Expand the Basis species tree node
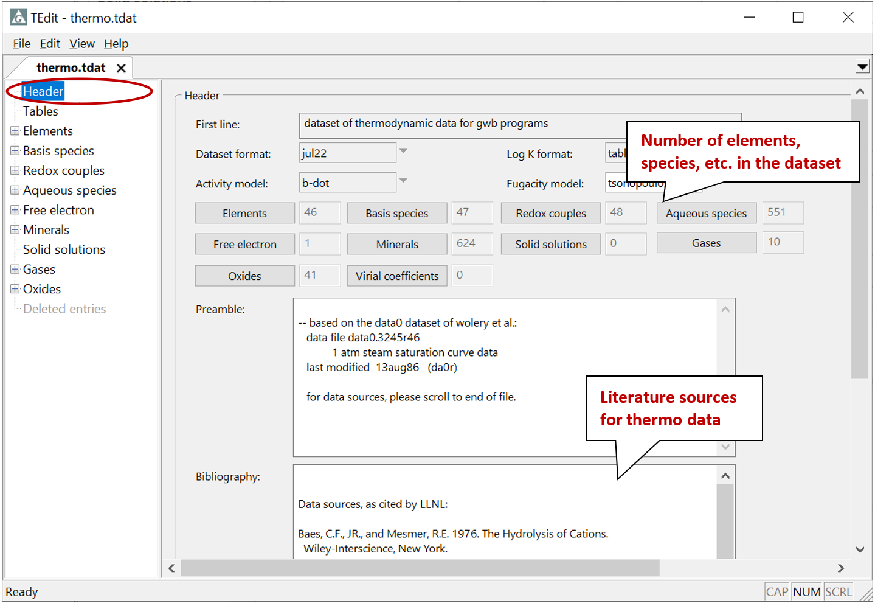 pyautogui.click(x=15, y=150)
